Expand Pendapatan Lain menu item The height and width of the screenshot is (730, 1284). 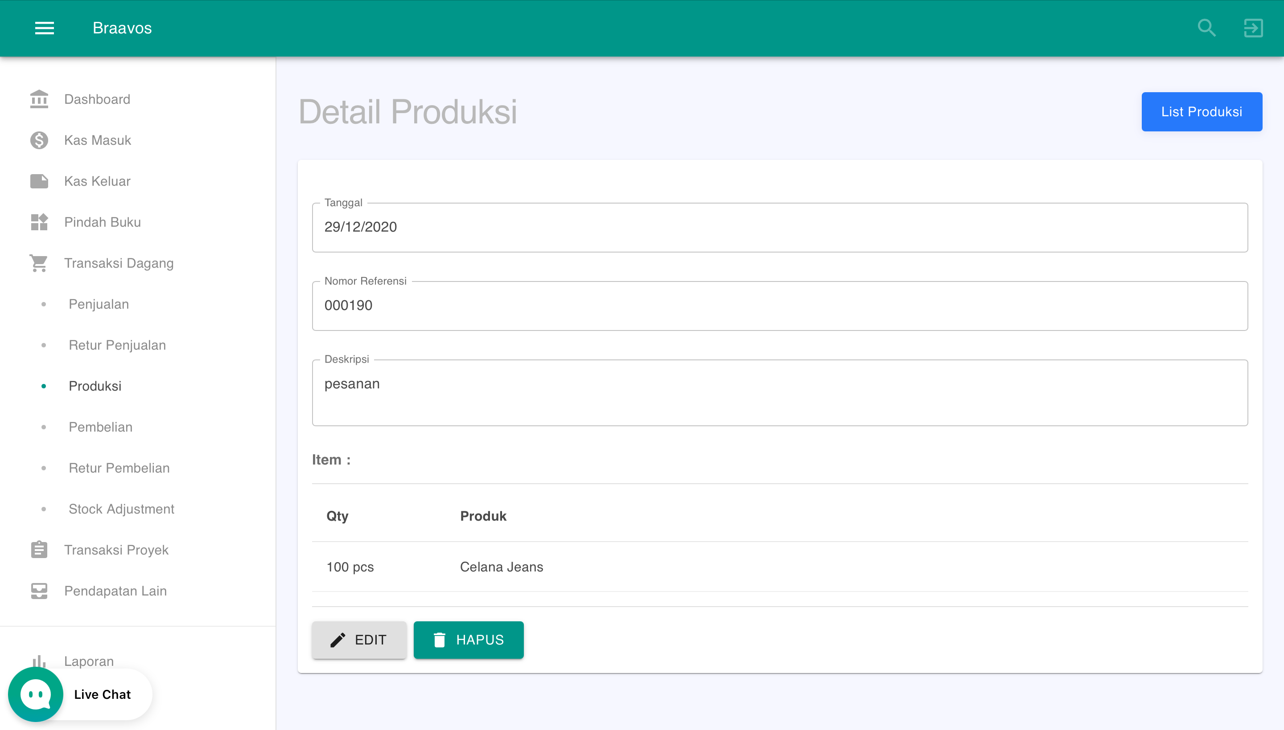(x=115, y=591)
